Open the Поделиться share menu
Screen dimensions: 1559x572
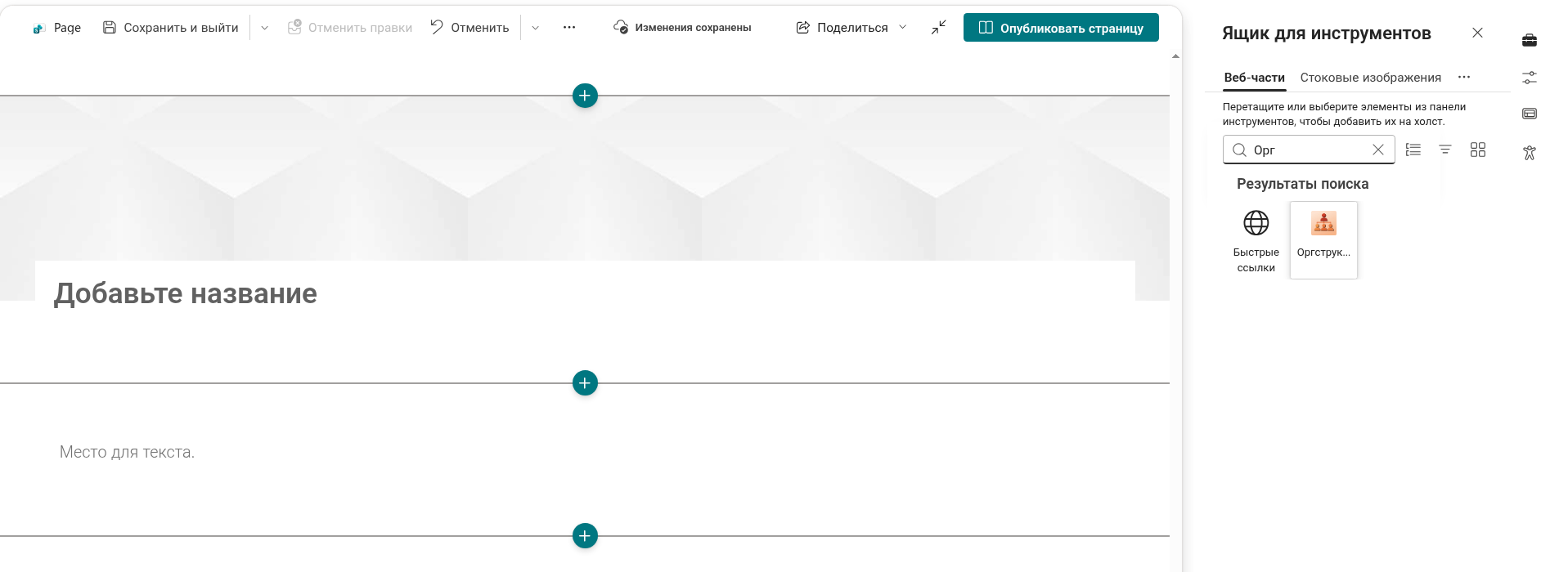click(x=851, y=28)
